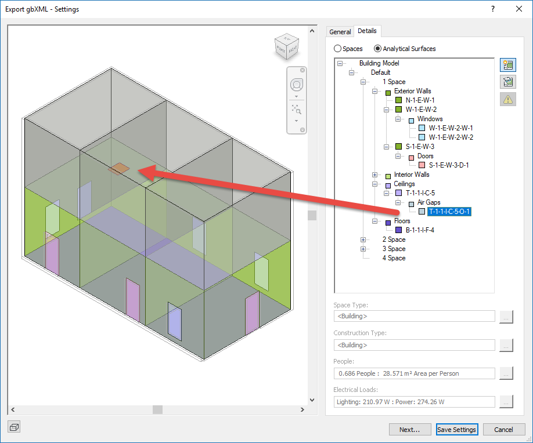Open the Space Type browse ... button

point(506,317)
